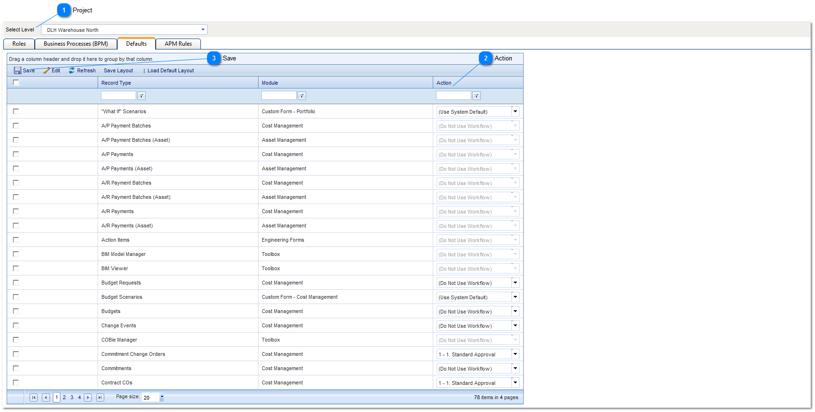Check the Commitments row checkbox
This screenshot has width=815, height=412.
(16, 368)
